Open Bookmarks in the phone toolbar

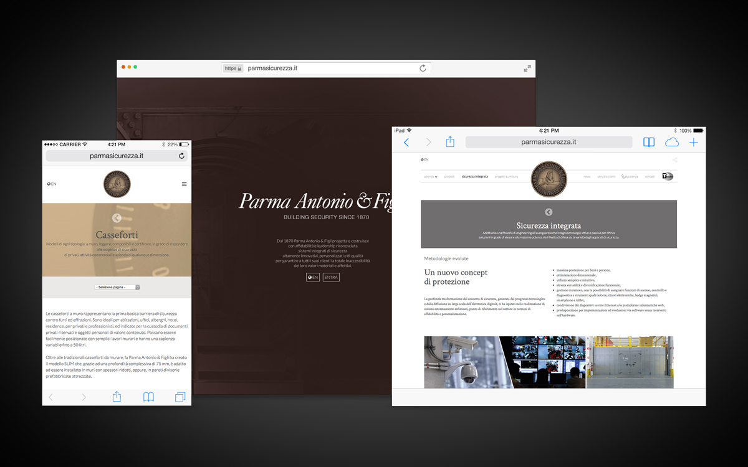tap(148, 397)
